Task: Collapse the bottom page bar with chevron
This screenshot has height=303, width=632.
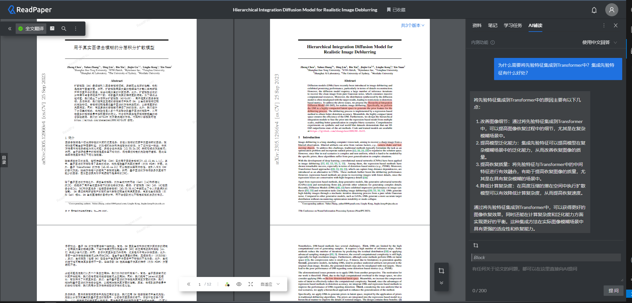Action: [x=442, y=283]
